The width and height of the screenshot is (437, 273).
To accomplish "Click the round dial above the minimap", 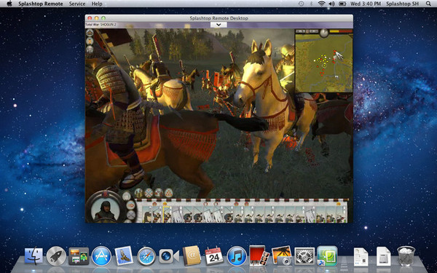I will [324, 33].
